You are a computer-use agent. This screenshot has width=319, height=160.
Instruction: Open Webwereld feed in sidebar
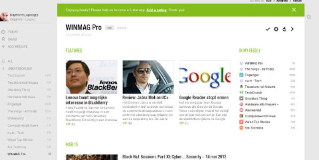click(16, 118)
